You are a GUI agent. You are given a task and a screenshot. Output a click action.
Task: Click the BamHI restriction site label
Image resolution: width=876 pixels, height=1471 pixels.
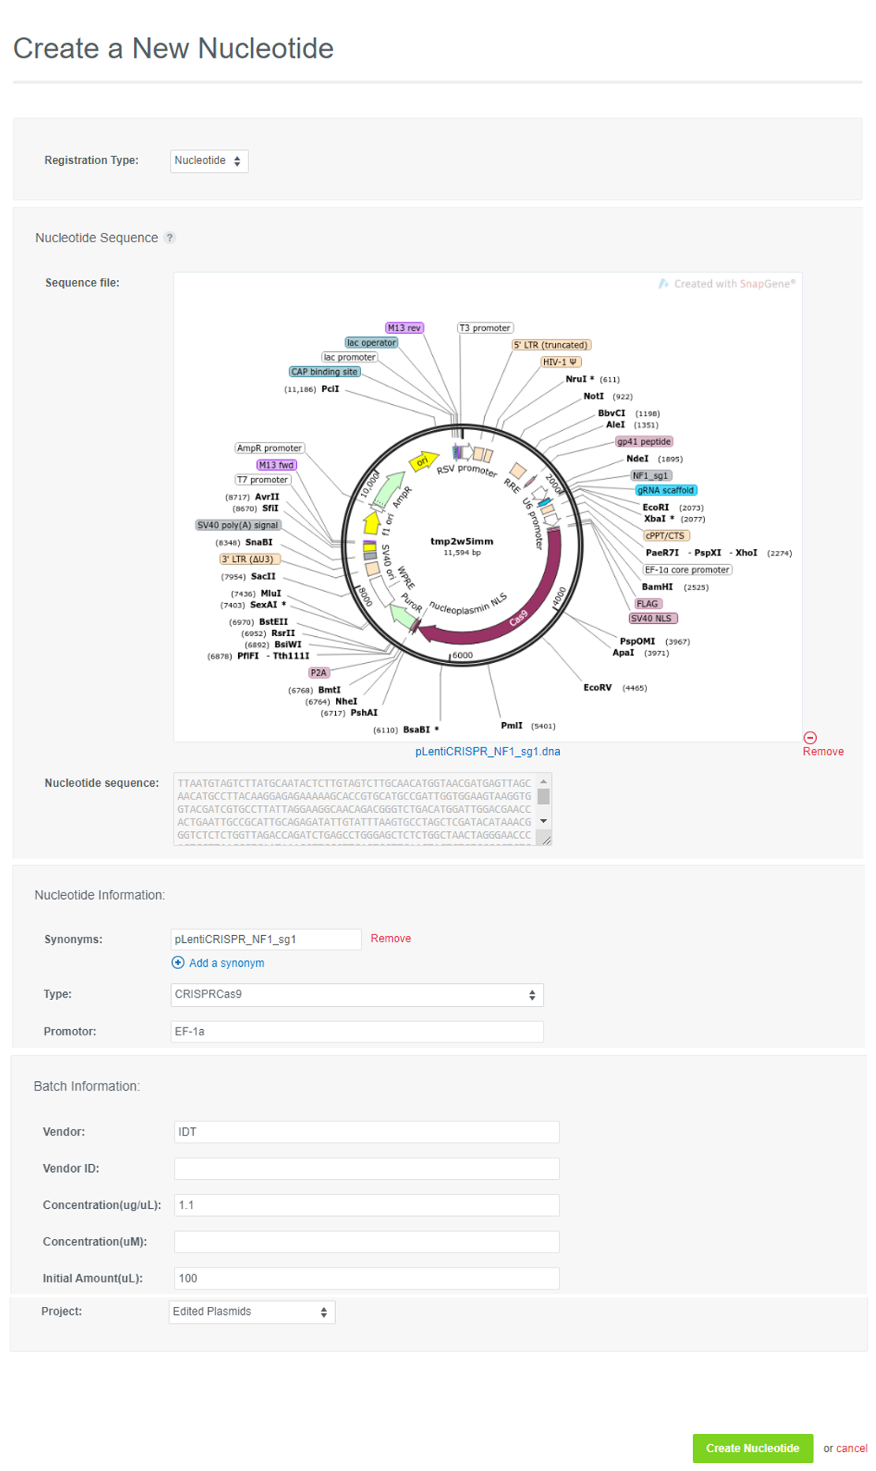[x=658, y=587]
